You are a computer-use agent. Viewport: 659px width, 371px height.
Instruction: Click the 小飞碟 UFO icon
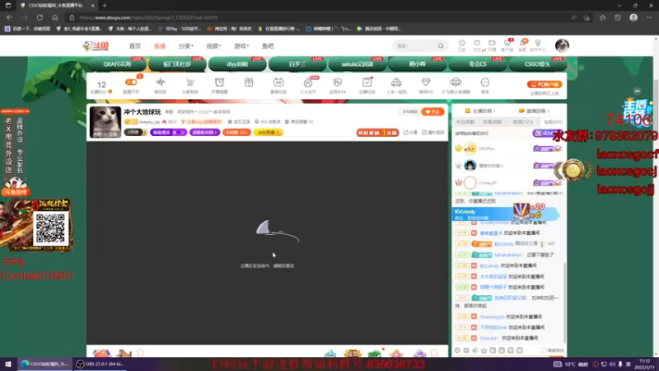pos(456,82)
